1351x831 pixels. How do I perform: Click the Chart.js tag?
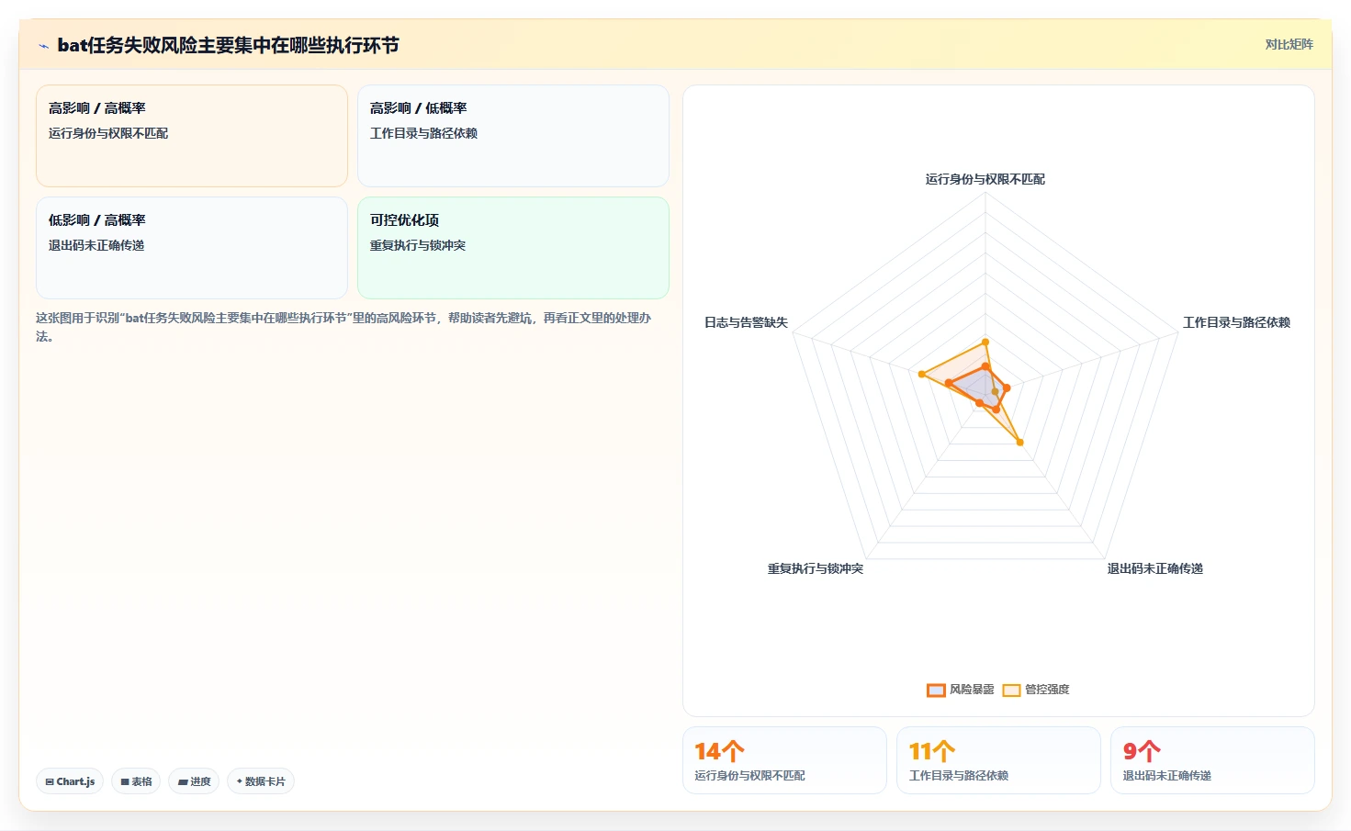tap(70, 781)
